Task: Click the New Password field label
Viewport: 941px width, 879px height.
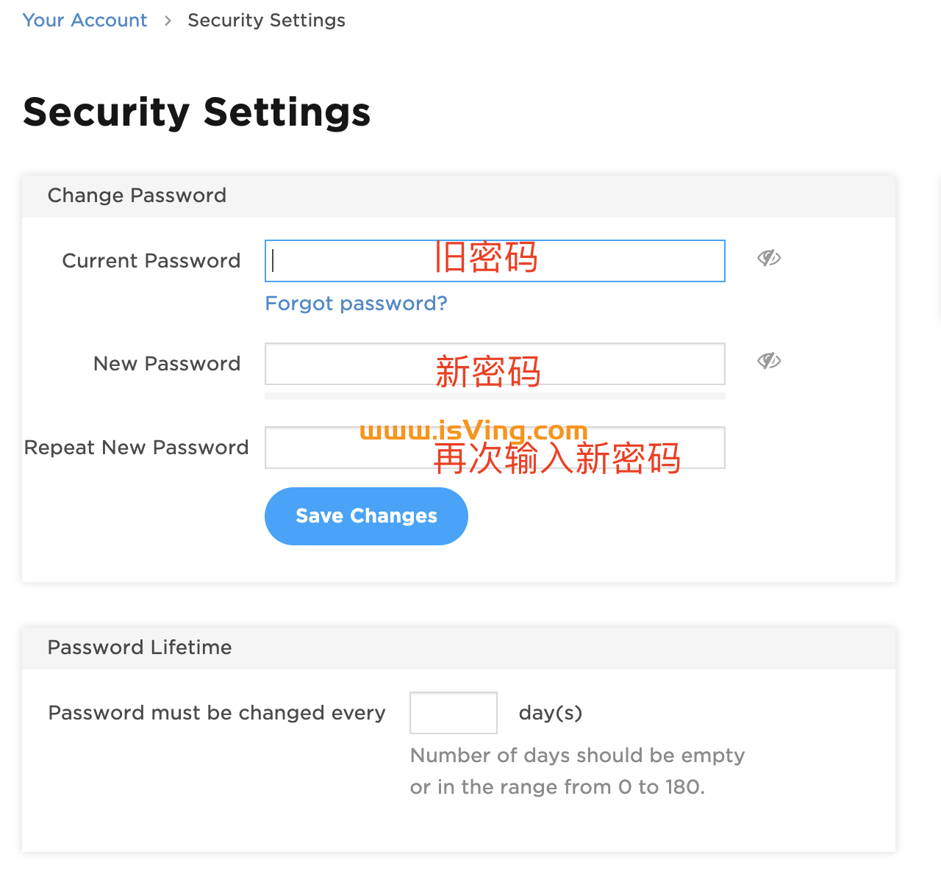Action: pyautogui.click(x=167, y=364)
